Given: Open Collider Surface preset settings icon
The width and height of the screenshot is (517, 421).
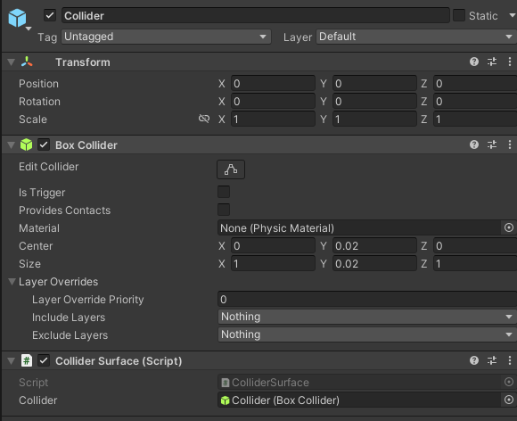Looking at the screenshot, I should [x=492, y=360].
